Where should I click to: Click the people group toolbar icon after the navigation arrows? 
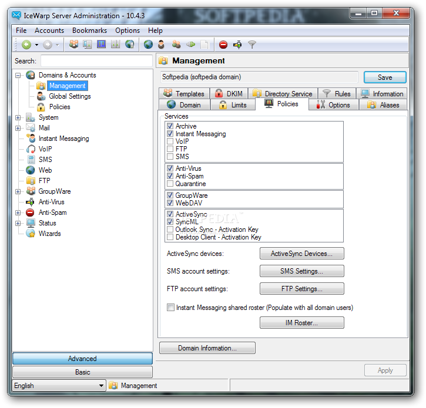(x=73, y=44)
